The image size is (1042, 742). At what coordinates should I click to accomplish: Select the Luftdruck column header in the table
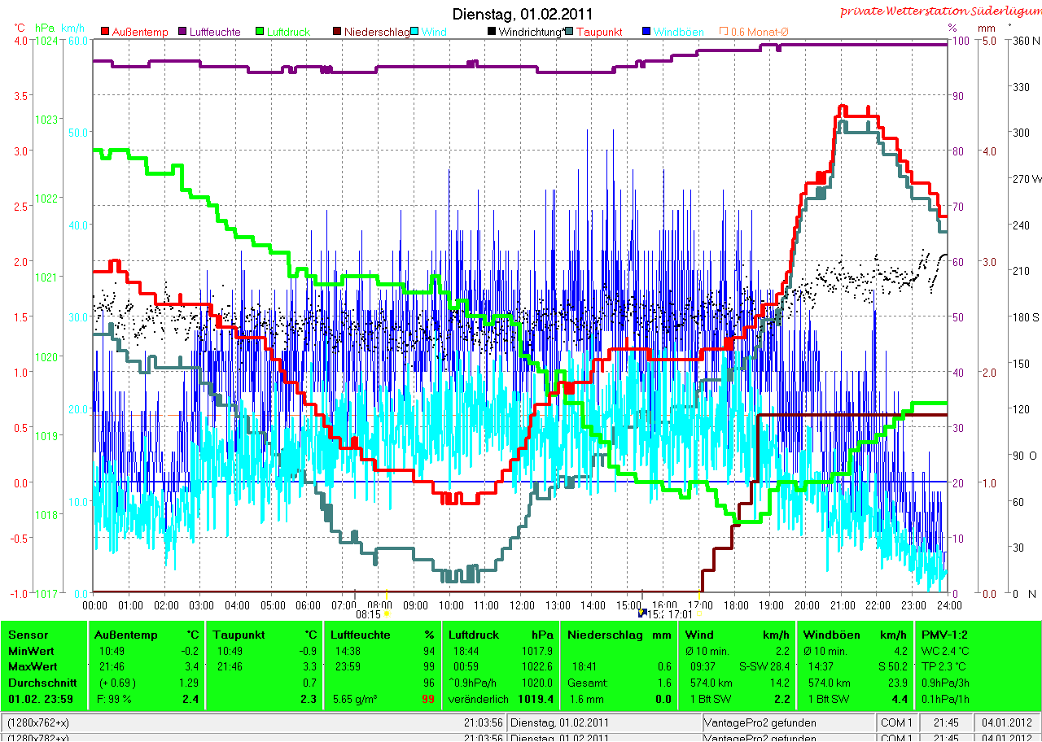tap(471, 635)
